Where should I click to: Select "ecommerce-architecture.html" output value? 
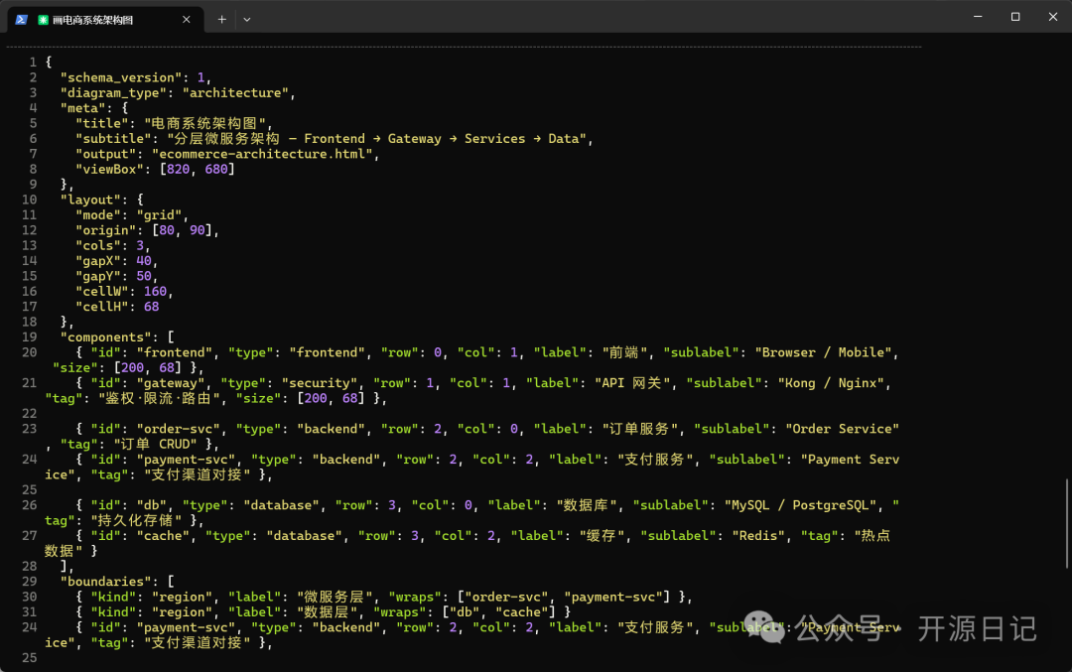coord(262,154)
